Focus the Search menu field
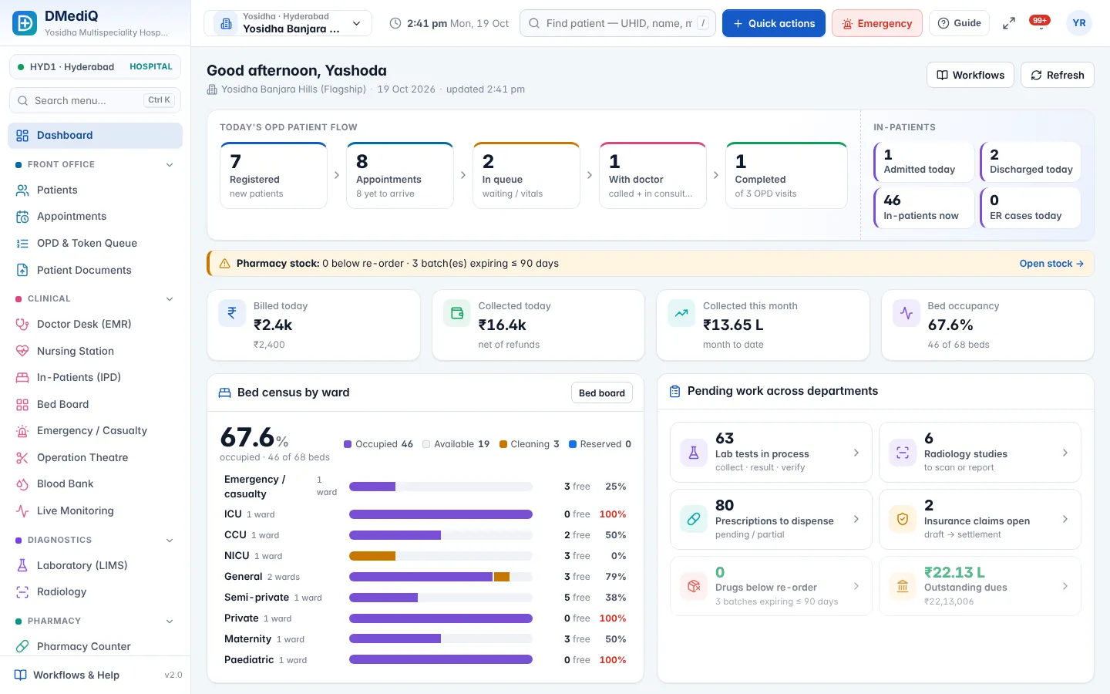 click(96, 100)
